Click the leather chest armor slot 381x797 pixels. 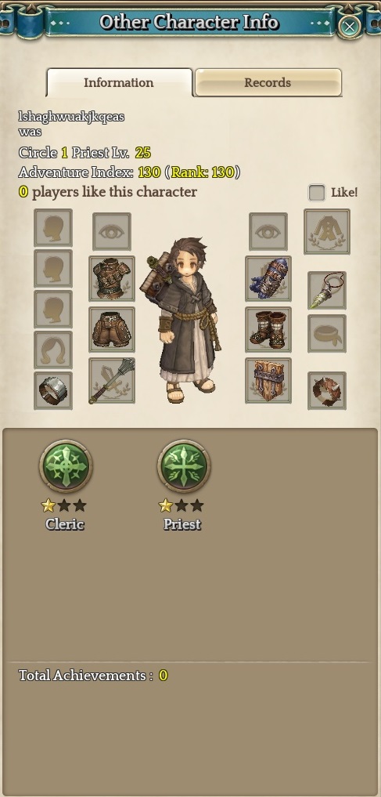tap(112, 278)
